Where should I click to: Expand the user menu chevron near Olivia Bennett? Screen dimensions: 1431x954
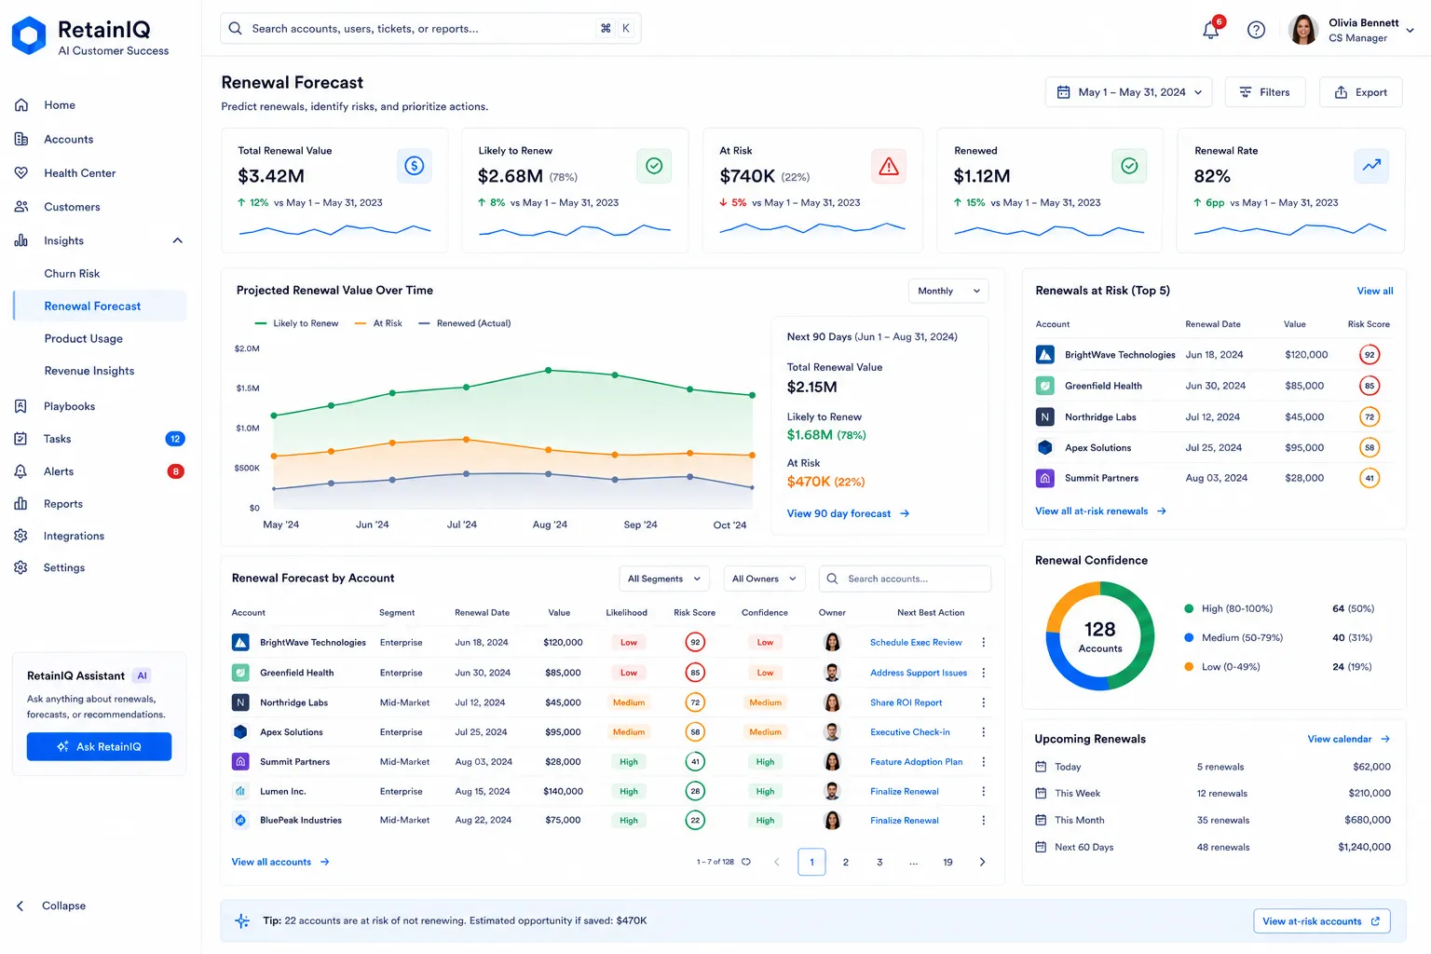coord(1411,31)
